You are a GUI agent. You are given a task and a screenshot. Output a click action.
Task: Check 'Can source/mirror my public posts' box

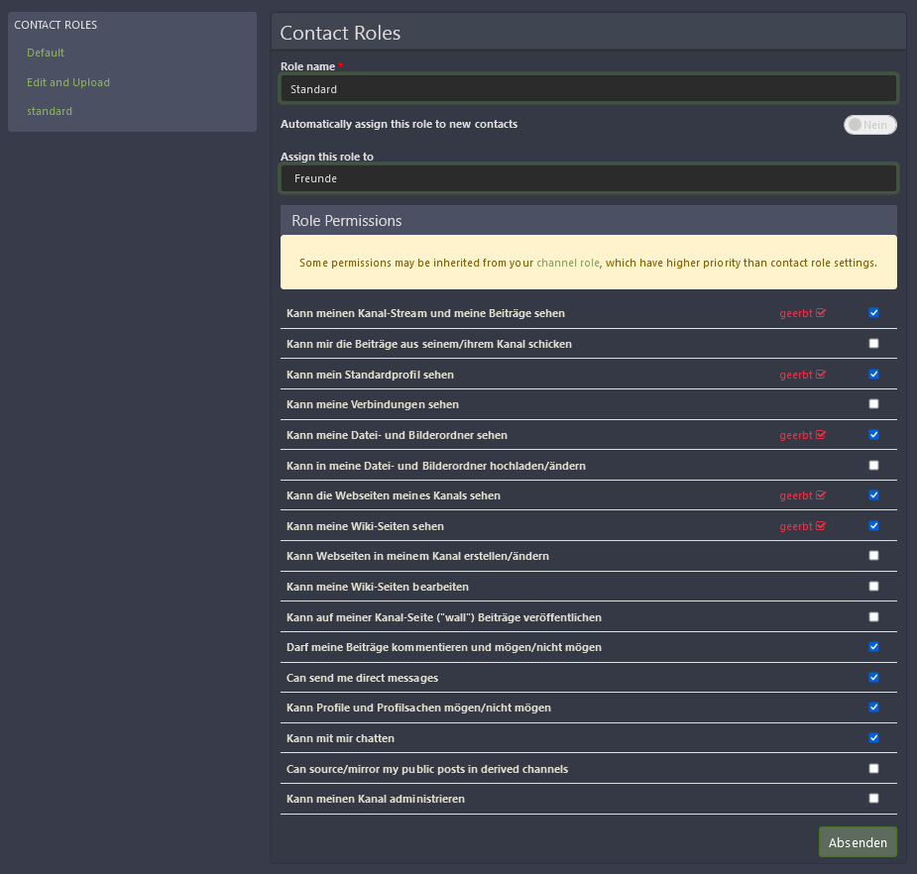pyautogui.click(x=873, y=769)
